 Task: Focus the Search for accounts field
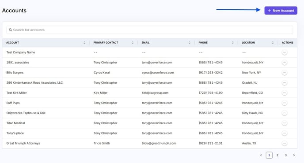pos(149,30)
